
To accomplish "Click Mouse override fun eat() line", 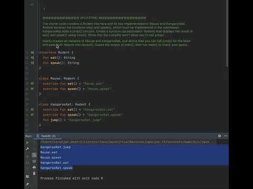I will click(73, 83).
